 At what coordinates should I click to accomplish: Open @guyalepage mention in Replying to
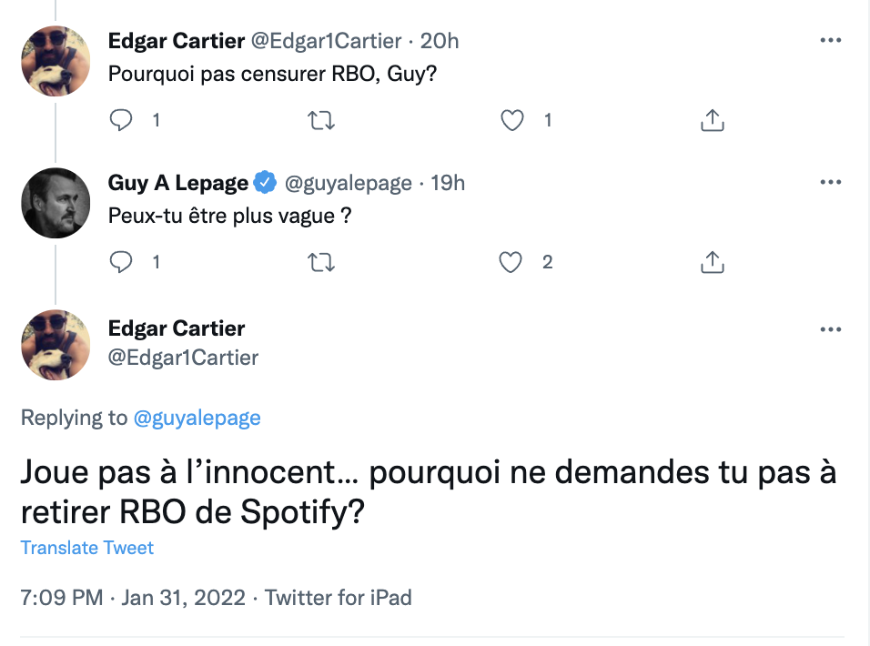click(x=197, y=418)
